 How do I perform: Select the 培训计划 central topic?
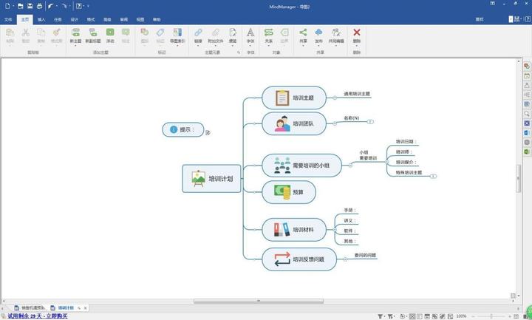click(211, 179)
